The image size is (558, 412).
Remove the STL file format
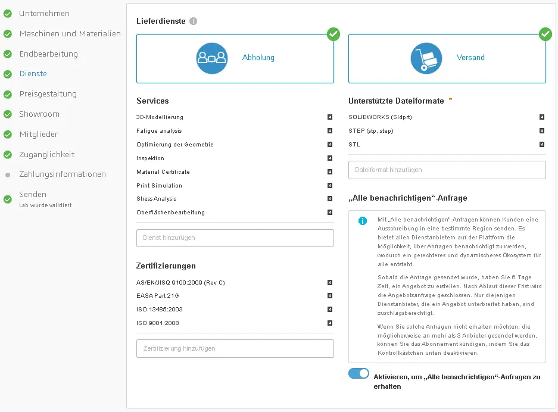coord(541,145)
